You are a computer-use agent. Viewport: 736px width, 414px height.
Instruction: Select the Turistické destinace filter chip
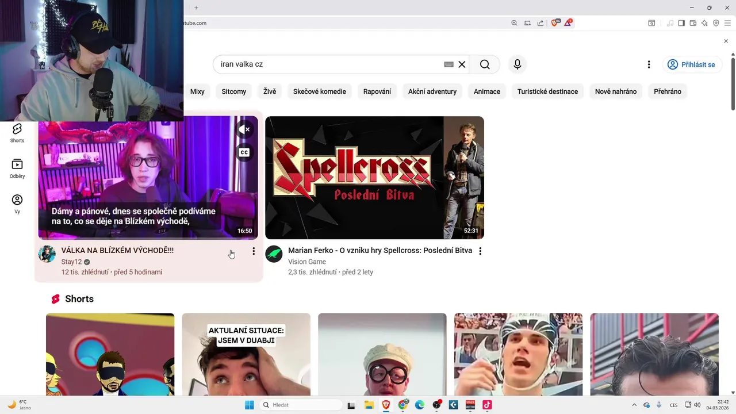(547, 91)
